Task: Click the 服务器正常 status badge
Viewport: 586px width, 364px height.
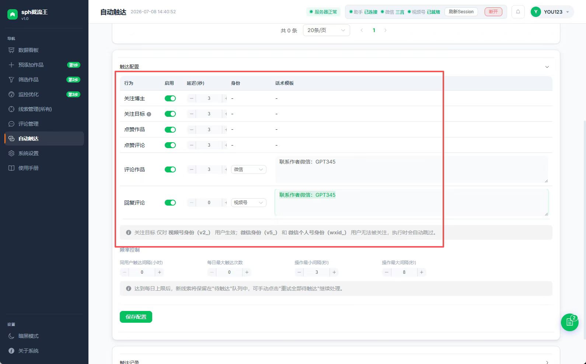Action: (x=323, y=12)
